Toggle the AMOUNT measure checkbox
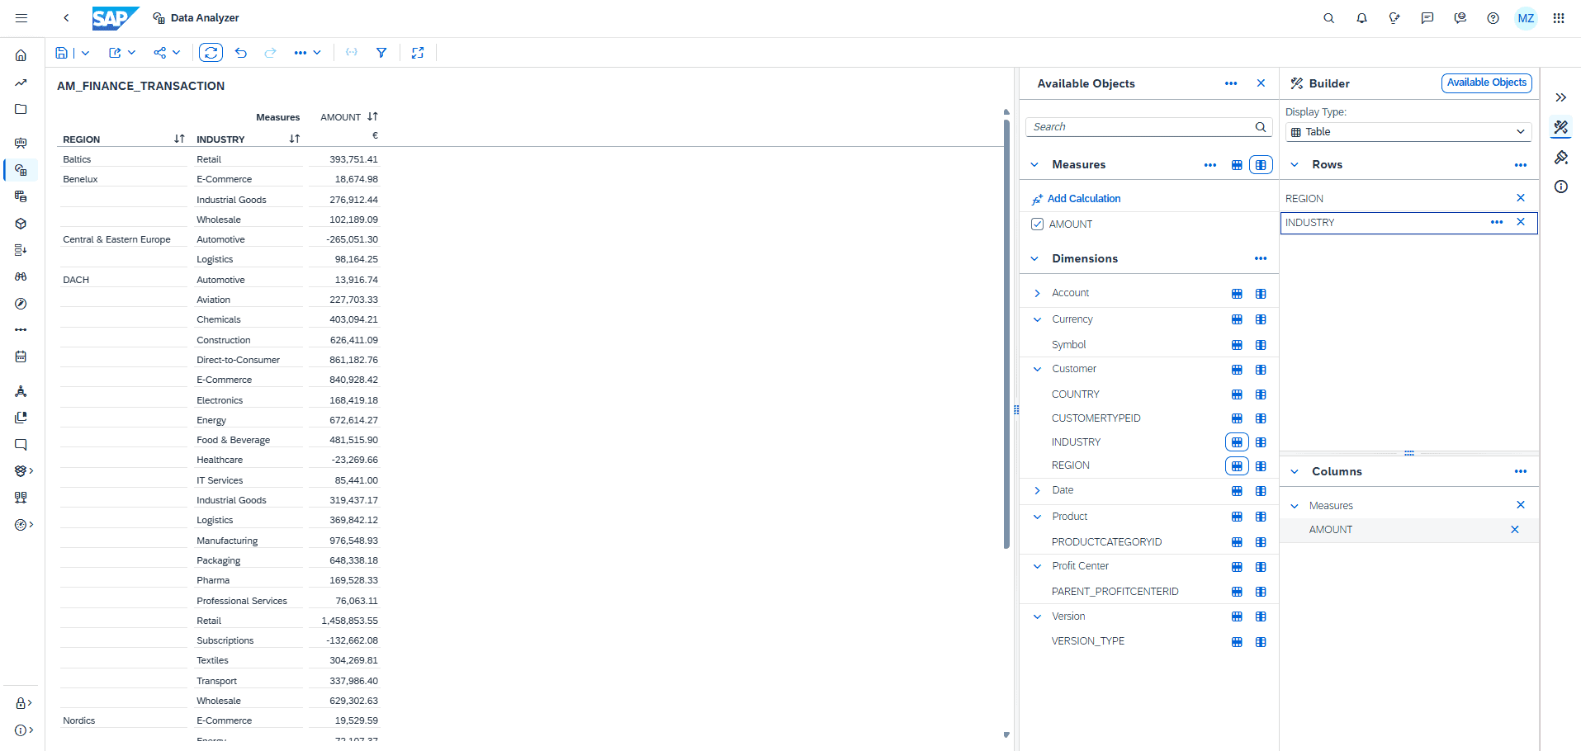The image size is (1581, 751). click(x=1038, y=224)
